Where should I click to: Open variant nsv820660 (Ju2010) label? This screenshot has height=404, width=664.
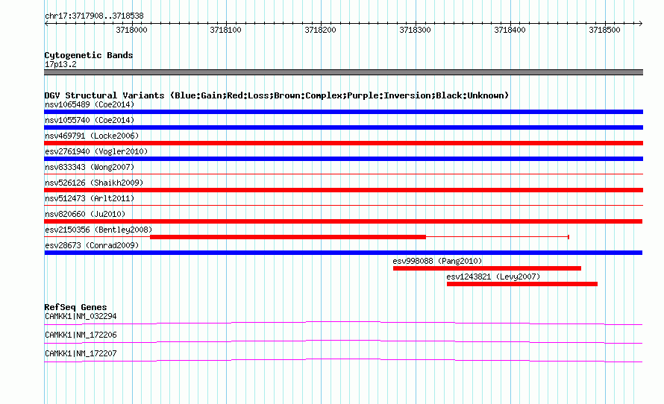85,214
